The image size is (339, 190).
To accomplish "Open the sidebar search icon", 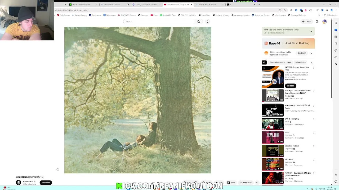I will pyautogui.click(x=336, y=23).
